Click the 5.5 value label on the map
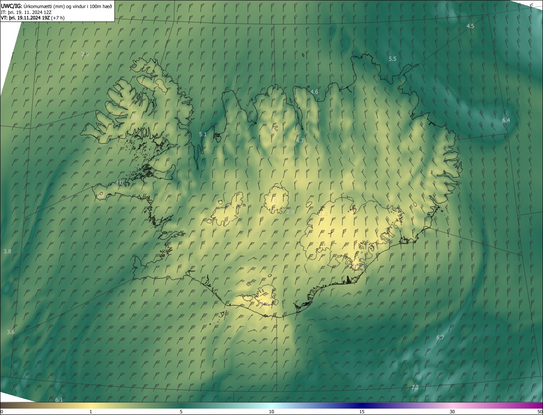 click(392, 59)
